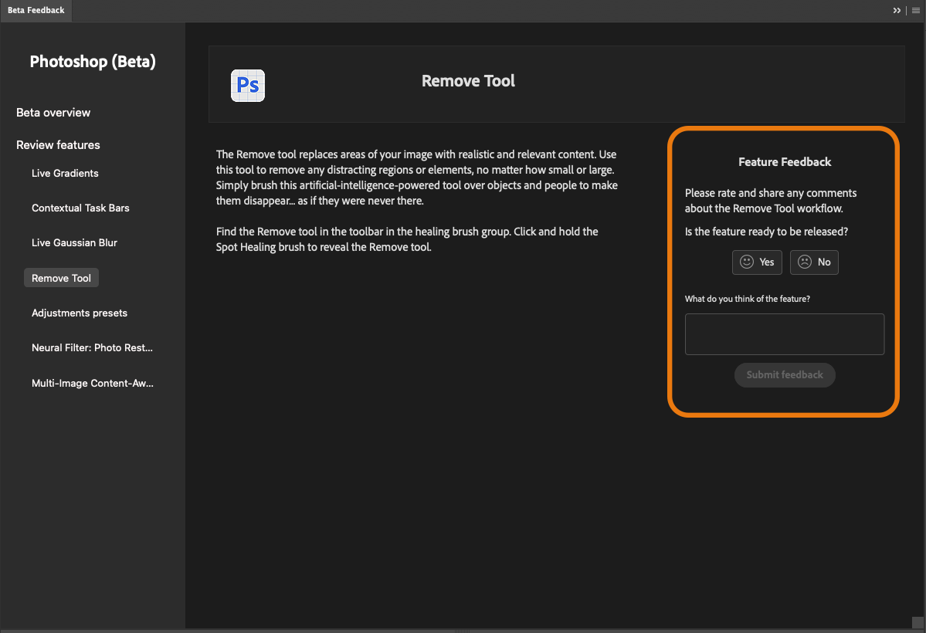926x633 pixels.
Task: Collapse the panel using the double-arrow icon
Action: (897, 10)
